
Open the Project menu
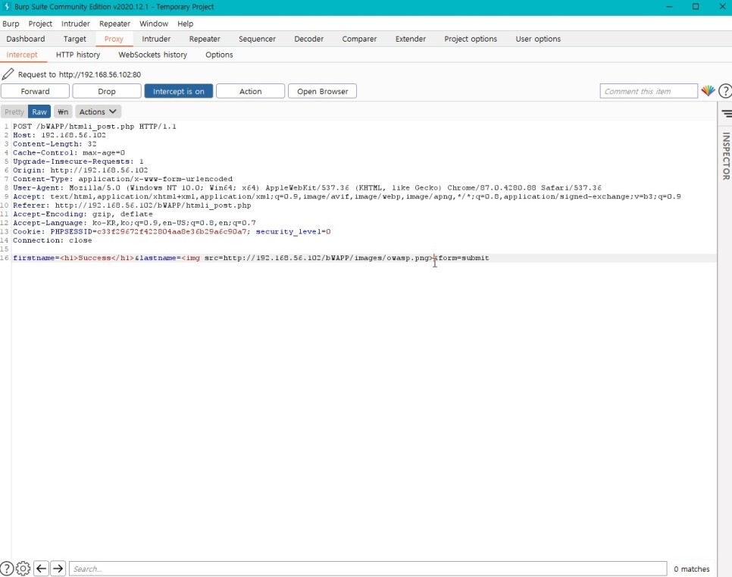click(x=40, y=24)
